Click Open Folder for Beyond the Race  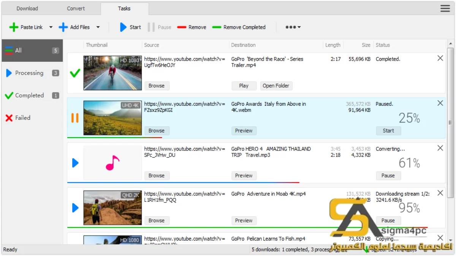[x=276, y=86]
